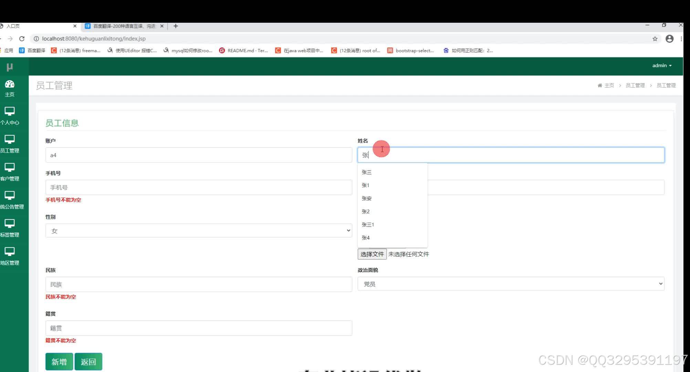This screenshot has width=690, height=372.
Task: Click first 员工管理 breadcrumb link
Action: [x=635, y=85]
